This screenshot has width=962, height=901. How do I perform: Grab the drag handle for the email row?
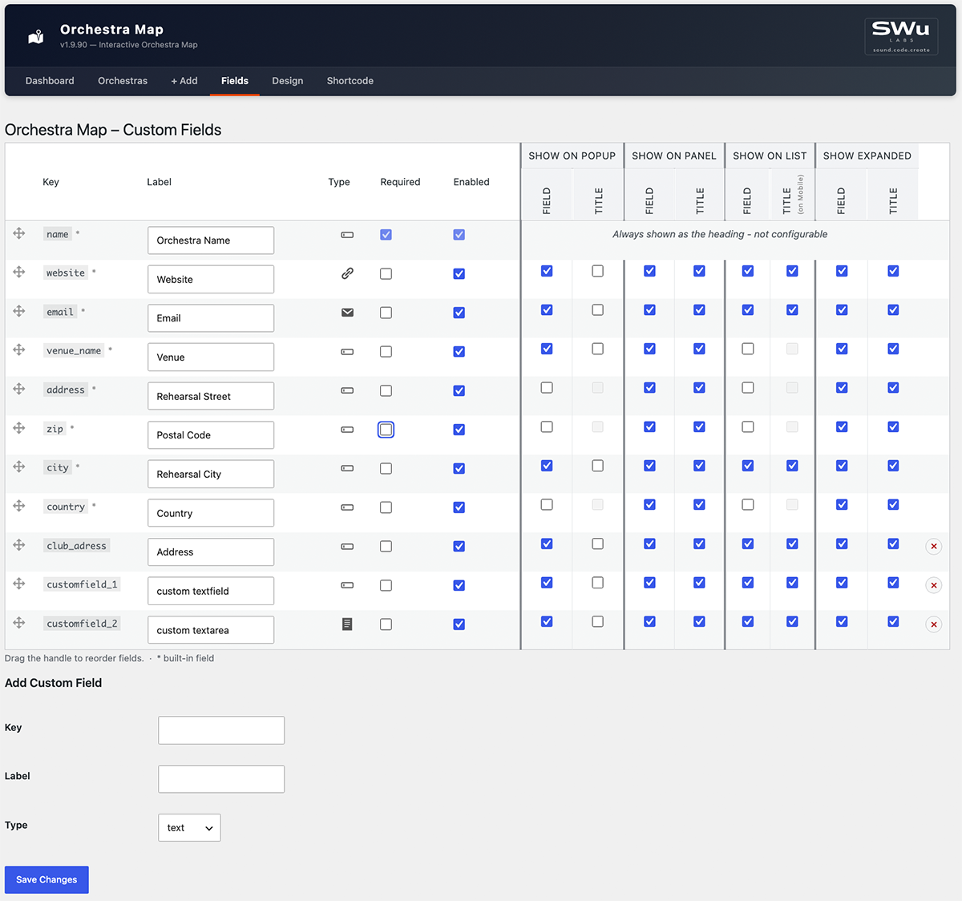[x=19, y=311]
